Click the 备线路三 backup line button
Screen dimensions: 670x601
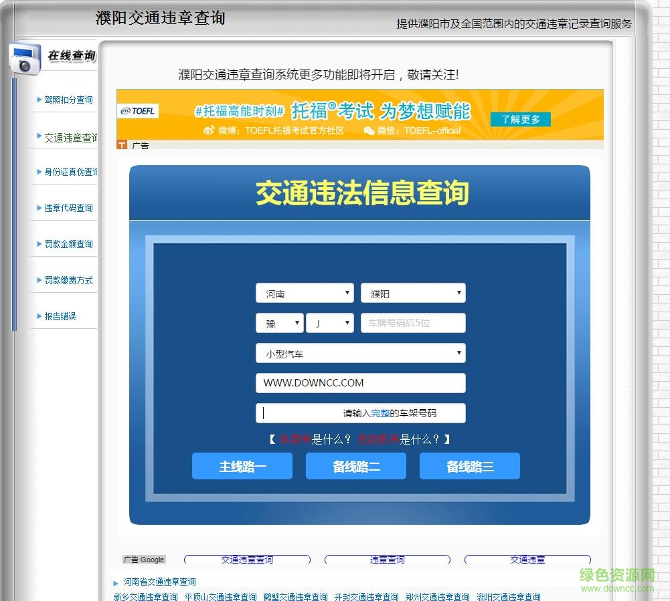pyautogui.click(x=469, y=466)
